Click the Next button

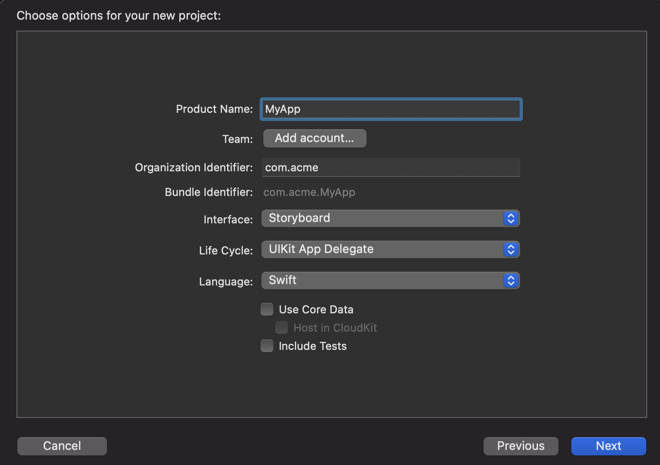pyautogui.click(x=608, y=446)
